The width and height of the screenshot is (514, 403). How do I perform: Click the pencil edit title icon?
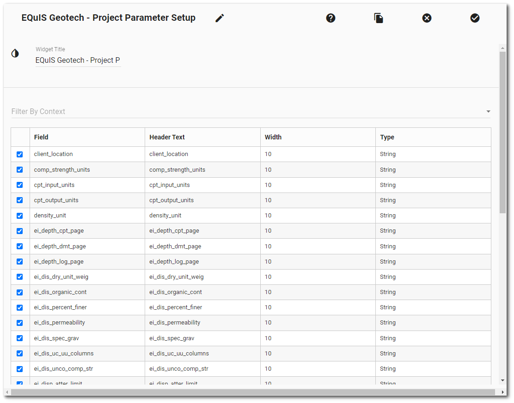coord(220,18)
